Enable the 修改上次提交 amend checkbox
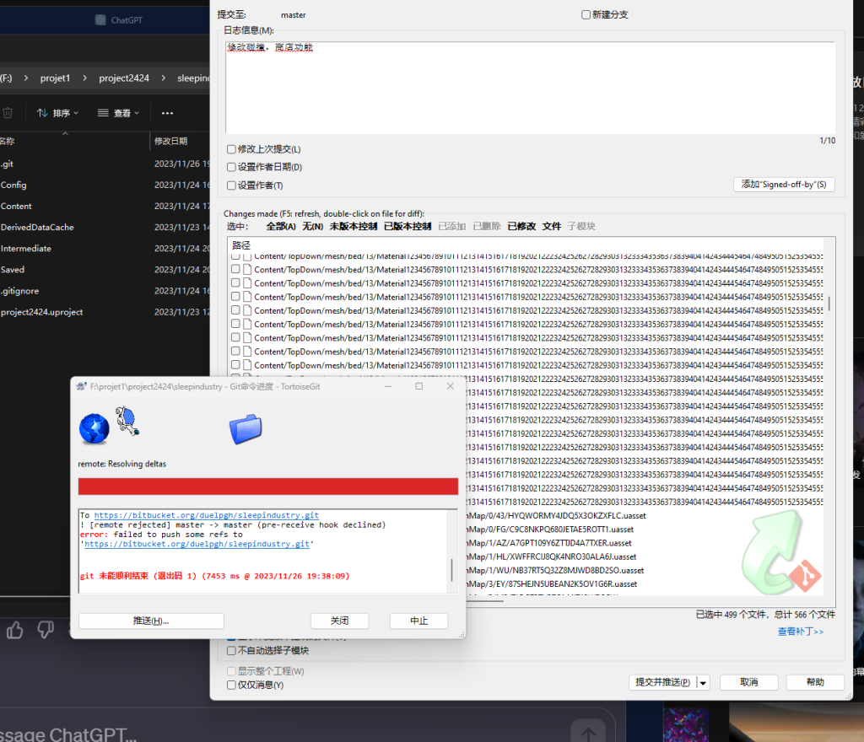The height and width of the screenshot is (742, 864). pos(232,149)
